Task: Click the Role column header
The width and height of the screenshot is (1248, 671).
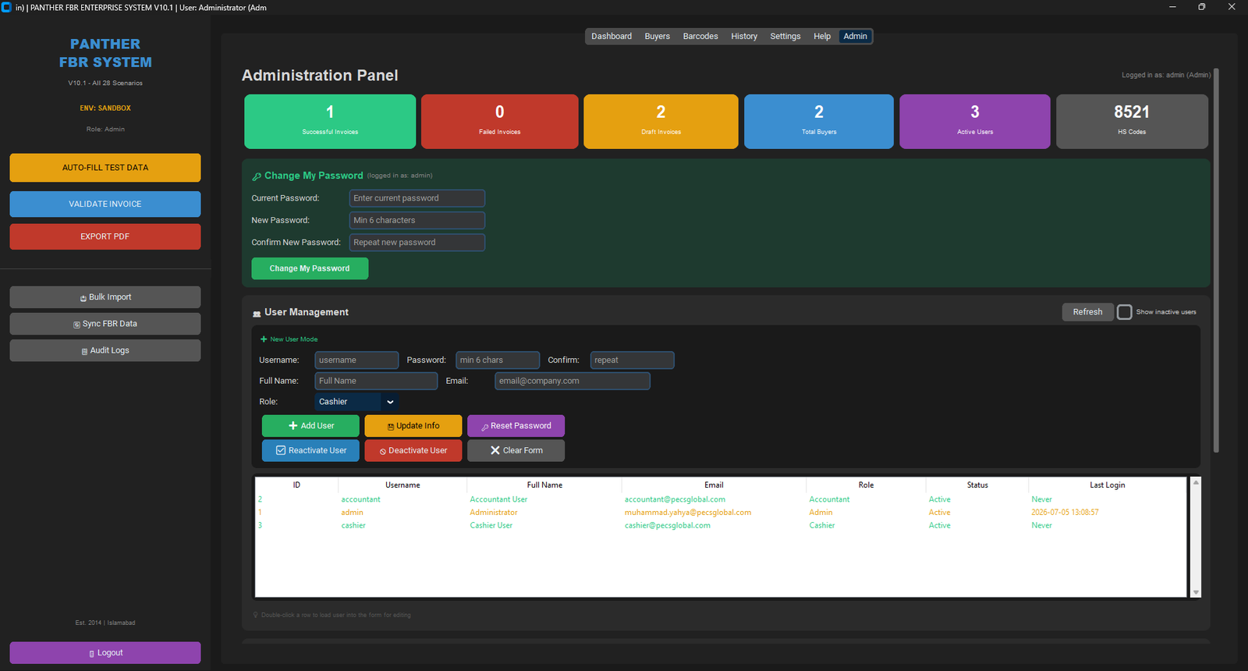Action: [866, 485]
